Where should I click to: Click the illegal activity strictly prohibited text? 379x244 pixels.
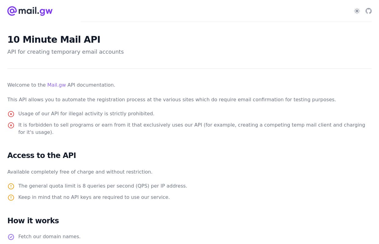click(86, 114)
